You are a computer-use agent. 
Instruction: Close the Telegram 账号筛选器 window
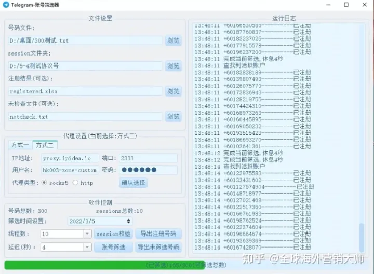tap(364, 5)
